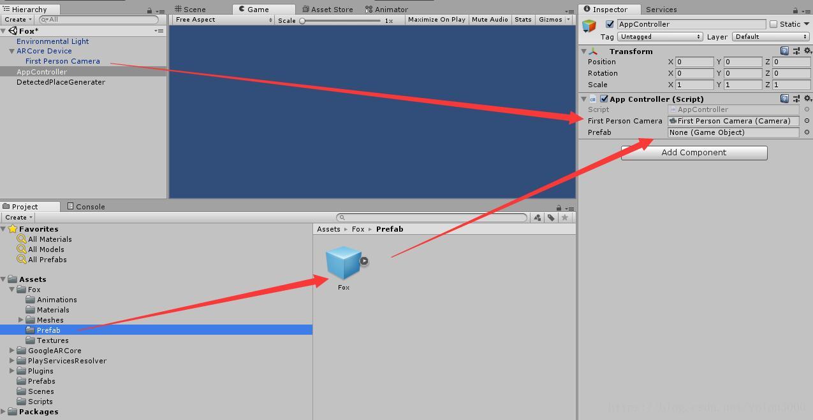Toggle Gizmos in Game view
The height and width of the screenshot is (420, 813).
pos(550,20)
